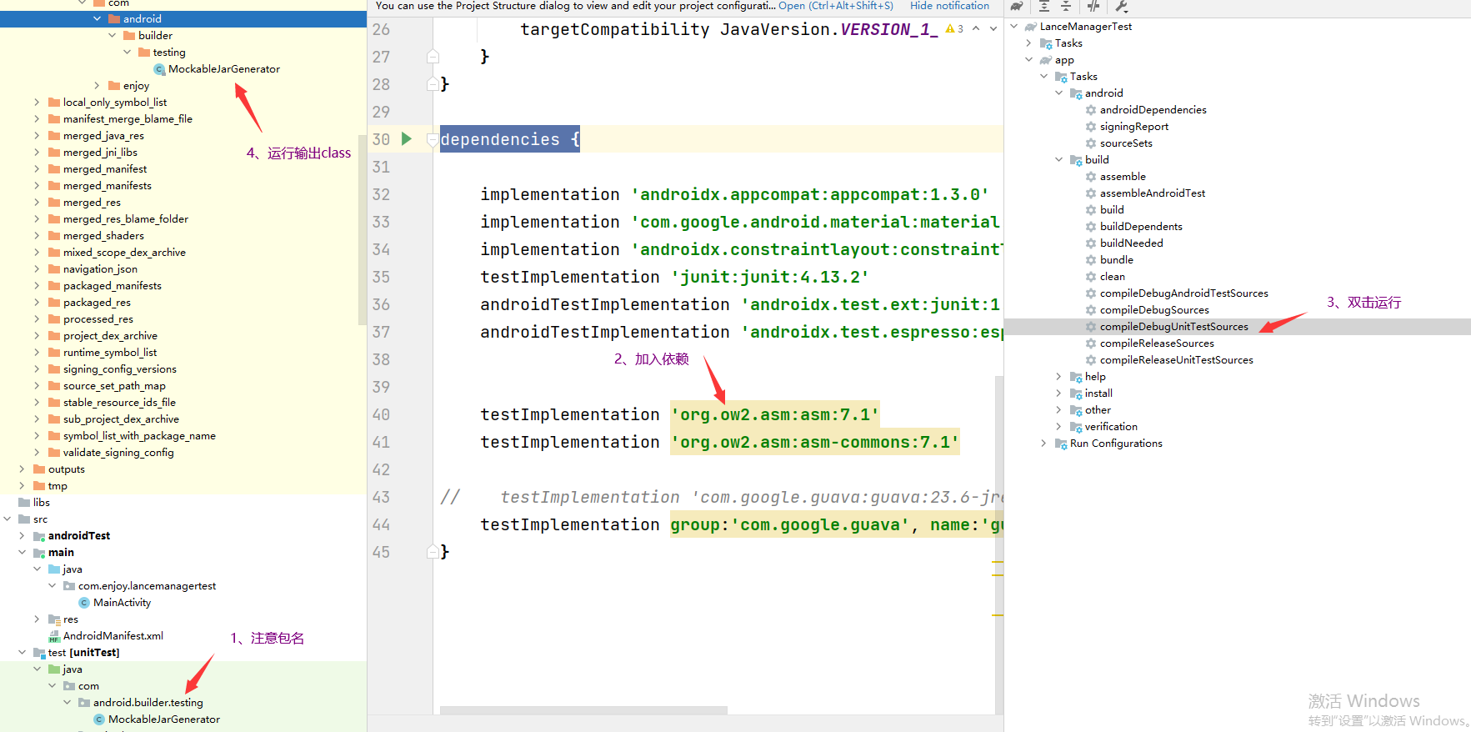1471x732 pixels.
Task: Expand the root Tasks node under LanceManagerTest
Action: tap(1029, 43)
